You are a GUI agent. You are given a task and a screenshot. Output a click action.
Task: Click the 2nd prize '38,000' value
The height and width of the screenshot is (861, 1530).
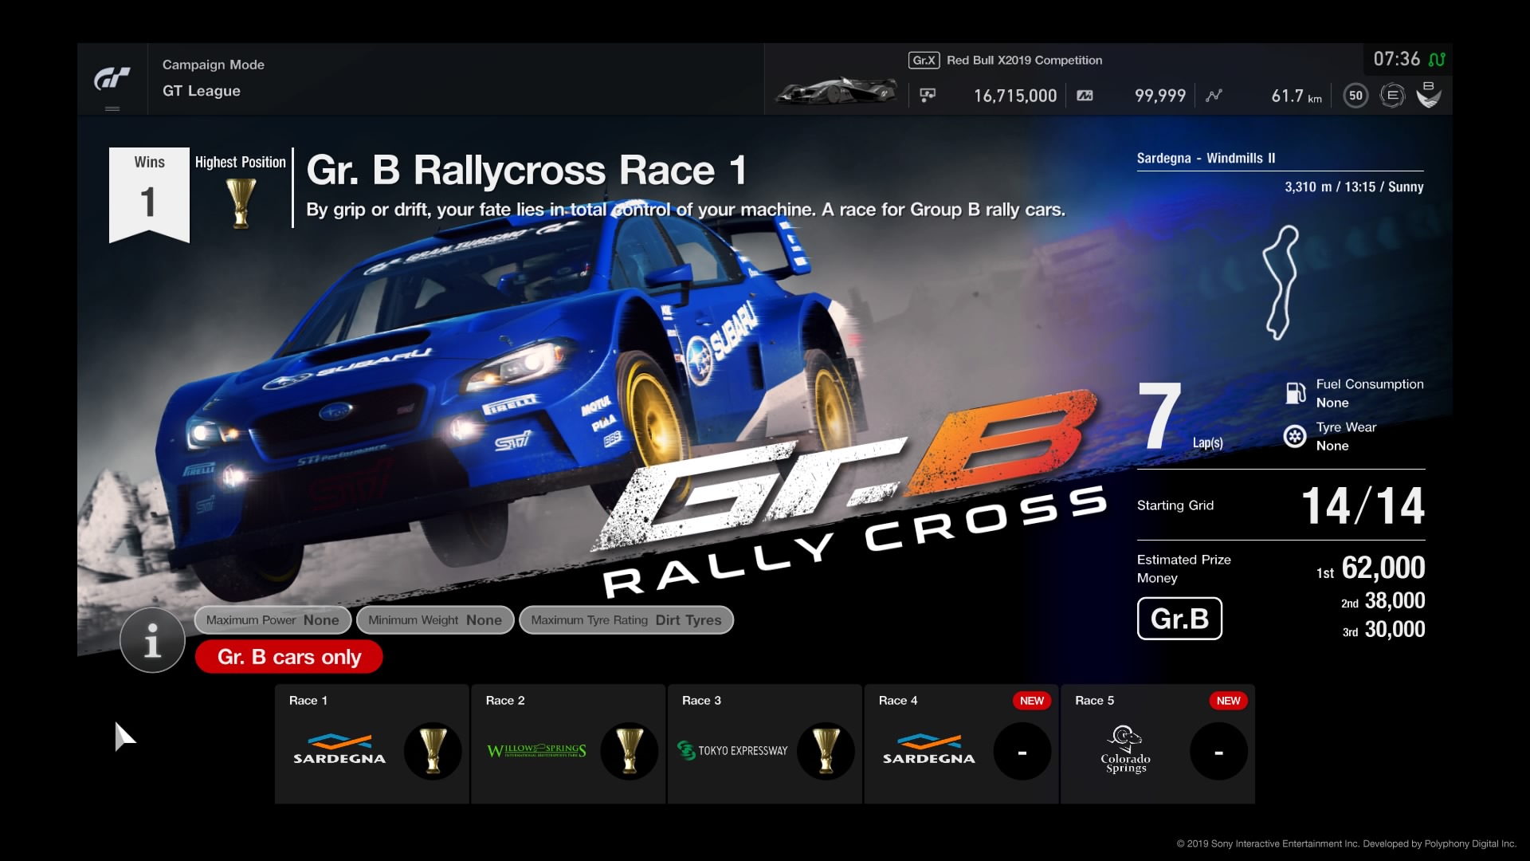(x=1395, y=601)
